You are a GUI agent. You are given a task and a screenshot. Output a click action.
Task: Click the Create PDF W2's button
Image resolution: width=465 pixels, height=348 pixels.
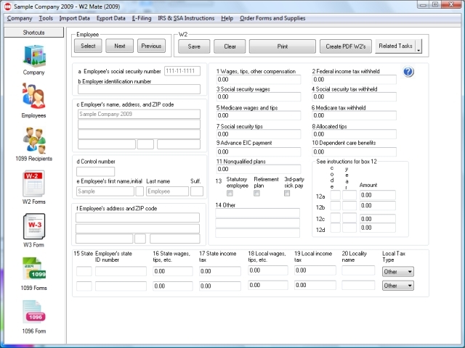coord(345,46)
